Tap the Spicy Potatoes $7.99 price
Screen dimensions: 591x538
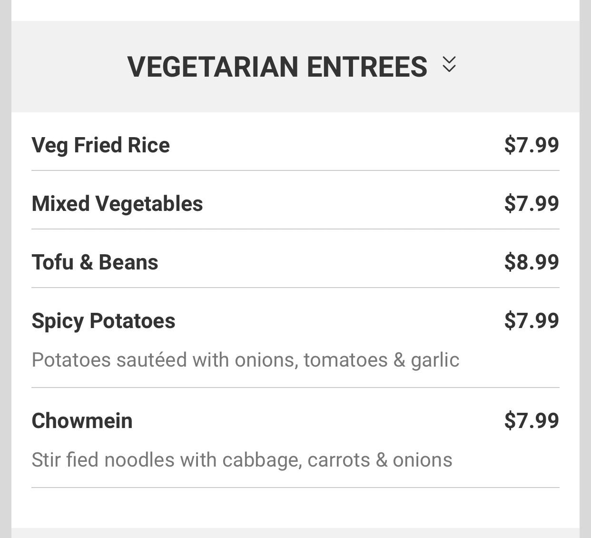pos(532,320)
